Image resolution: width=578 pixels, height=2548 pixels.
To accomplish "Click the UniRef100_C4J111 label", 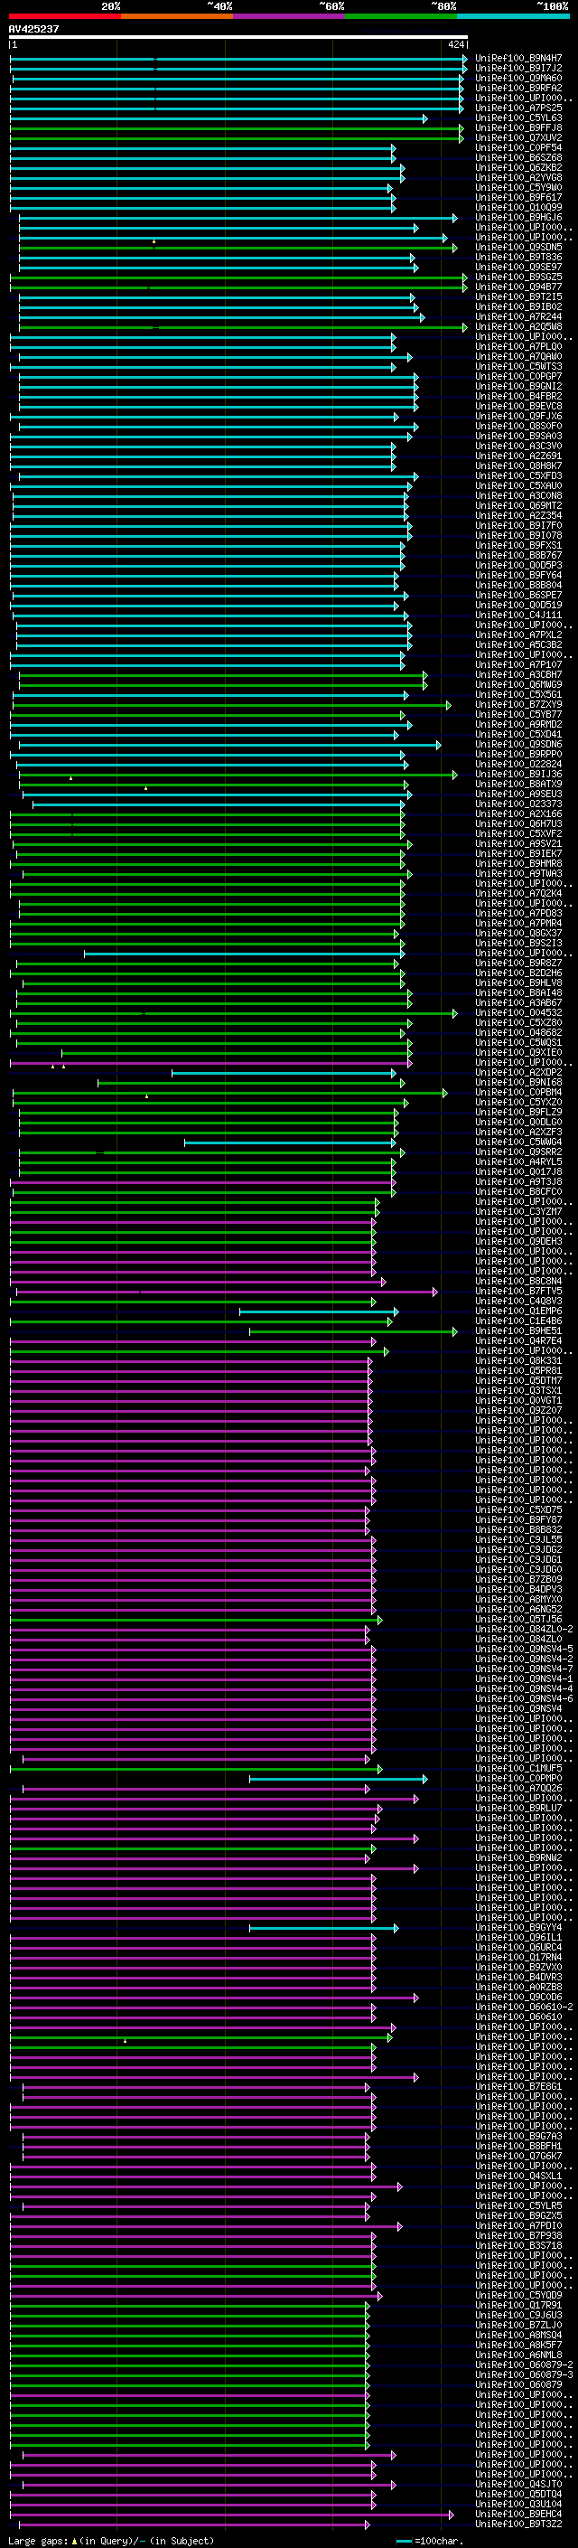I will tap(518, 616).
